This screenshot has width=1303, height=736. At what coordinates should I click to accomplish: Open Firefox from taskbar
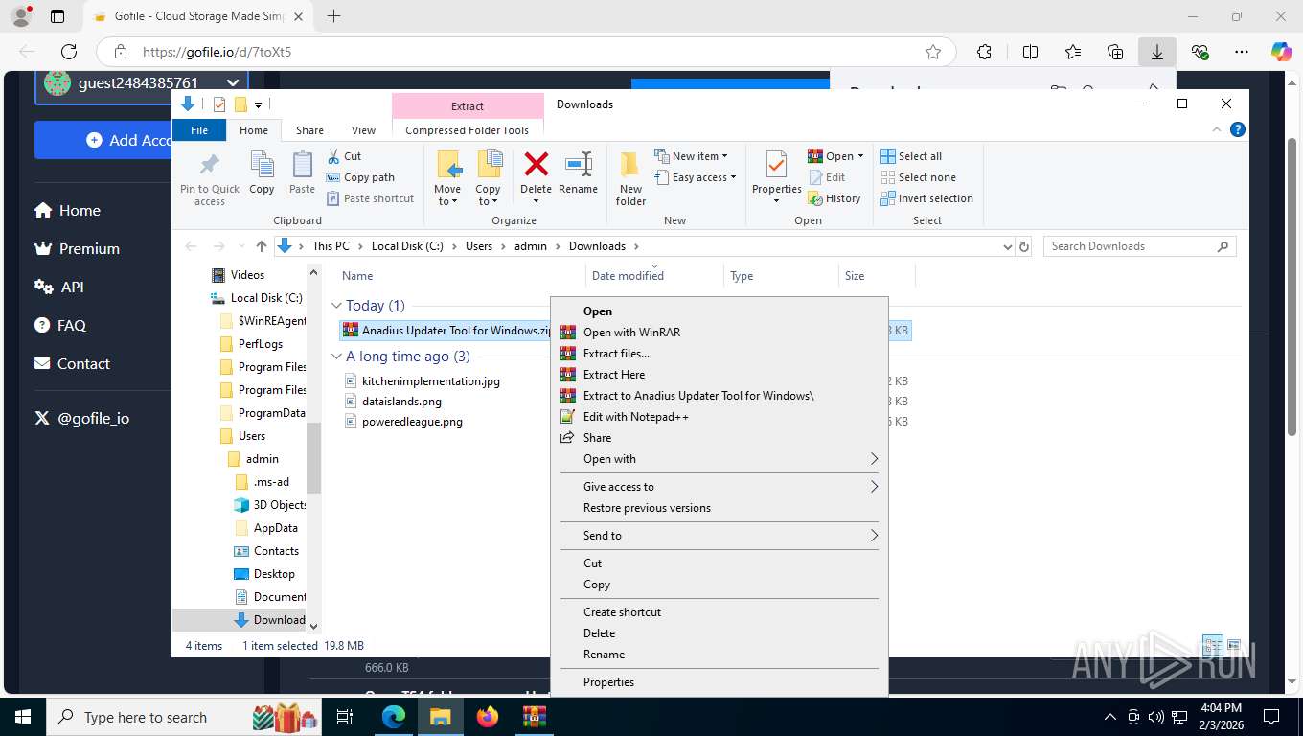tap(488, 716)
